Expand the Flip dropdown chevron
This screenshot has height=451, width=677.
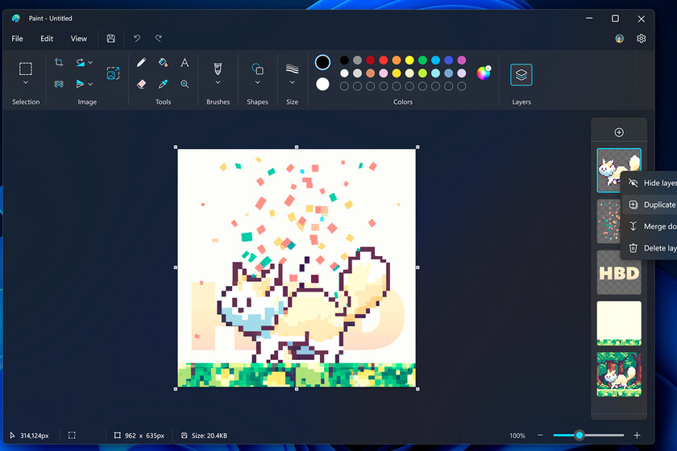[90, 84]
